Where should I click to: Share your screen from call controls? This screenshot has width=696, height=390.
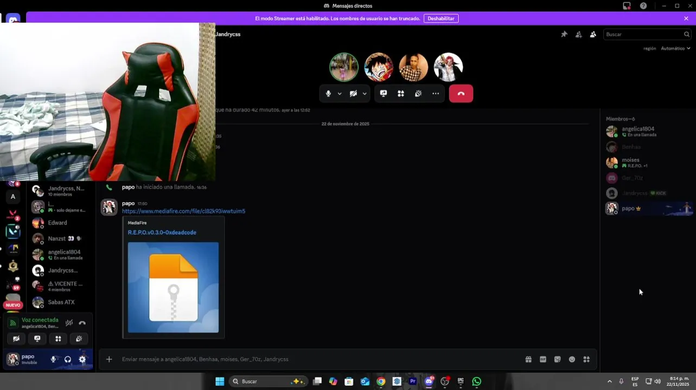pos(384,94)
